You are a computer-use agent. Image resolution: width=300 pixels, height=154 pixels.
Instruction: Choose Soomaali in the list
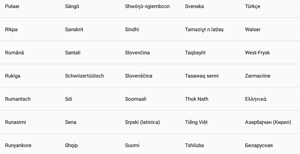[x=136, y=99]
